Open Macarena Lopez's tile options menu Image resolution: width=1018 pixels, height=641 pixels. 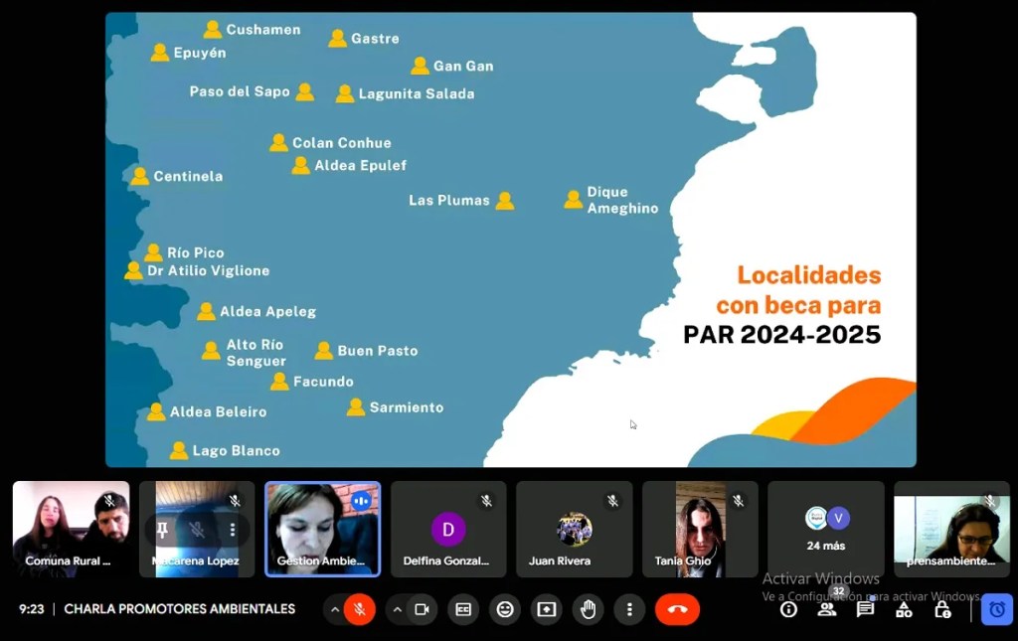tap(231, 531)
